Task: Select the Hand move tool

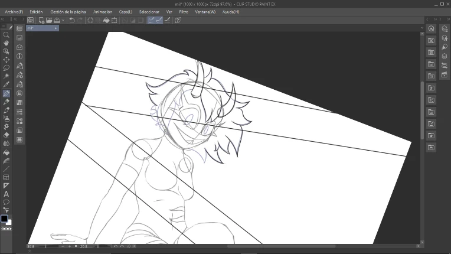Action: tap(6, 43)
